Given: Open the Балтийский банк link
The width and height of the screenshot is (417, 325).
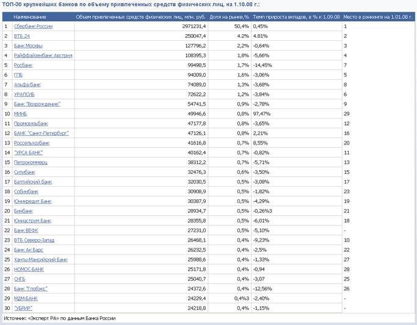Looking at the screenshot, I should [33, 182].
